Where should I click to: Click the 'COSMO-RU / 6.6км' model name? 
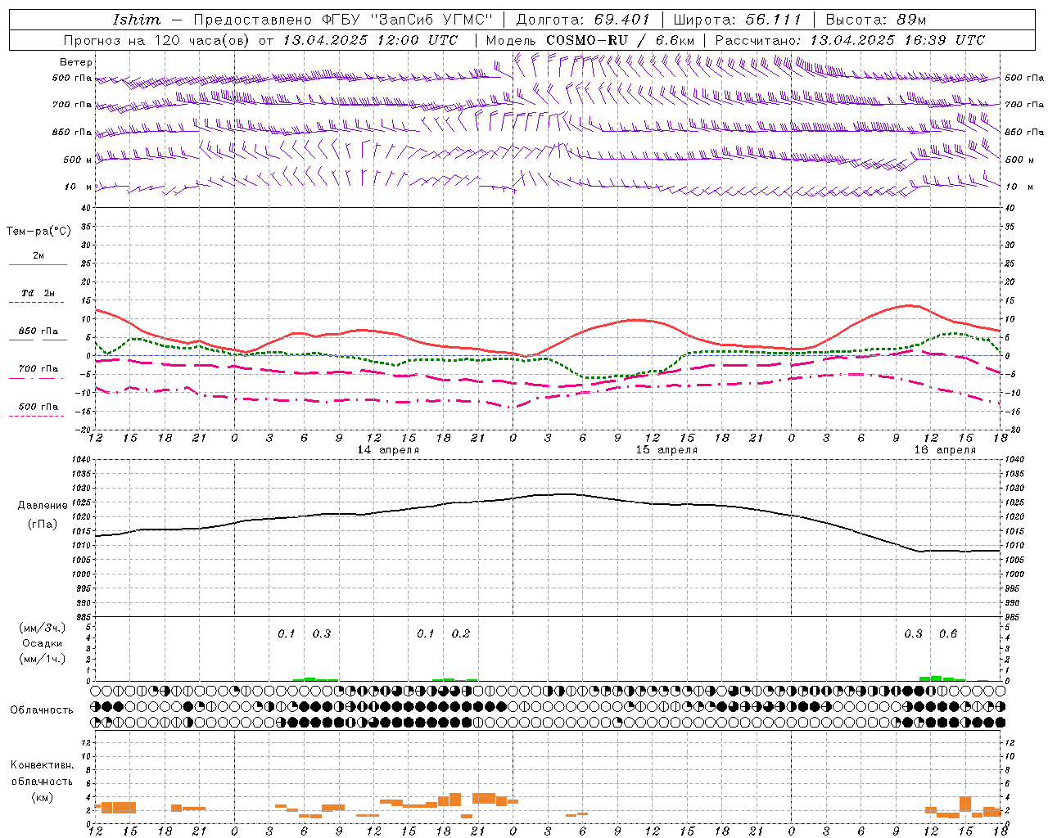[x=620, y=40]
